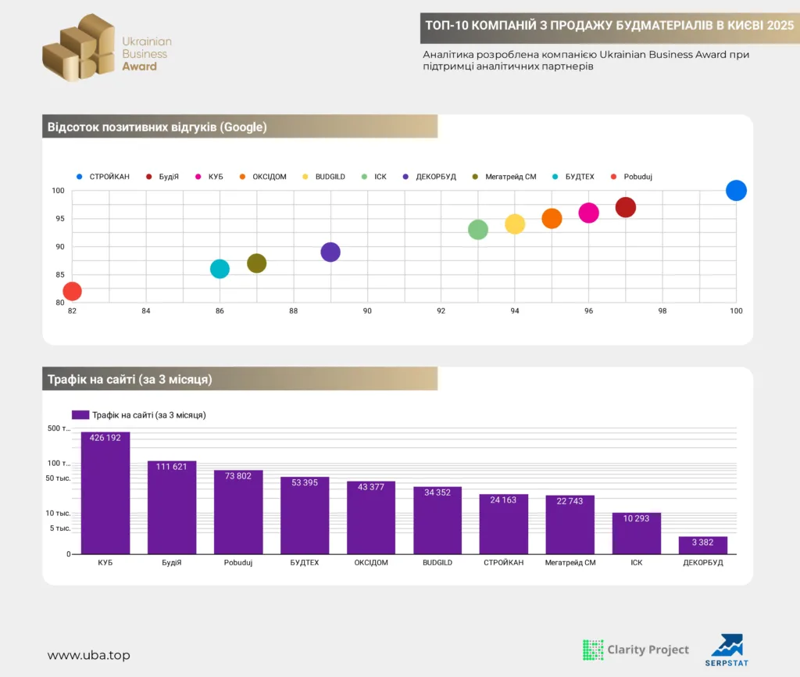
Task: Click the Ukrainian Business Award logo
Action: point(107,48)
